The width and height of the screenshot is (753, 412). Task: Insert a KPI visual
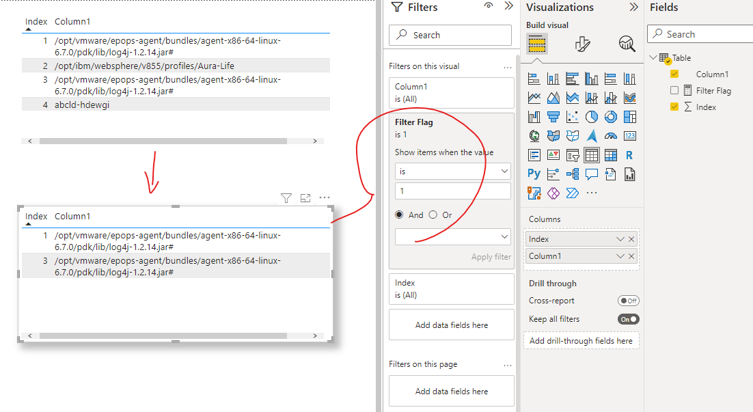pos(553,155)
